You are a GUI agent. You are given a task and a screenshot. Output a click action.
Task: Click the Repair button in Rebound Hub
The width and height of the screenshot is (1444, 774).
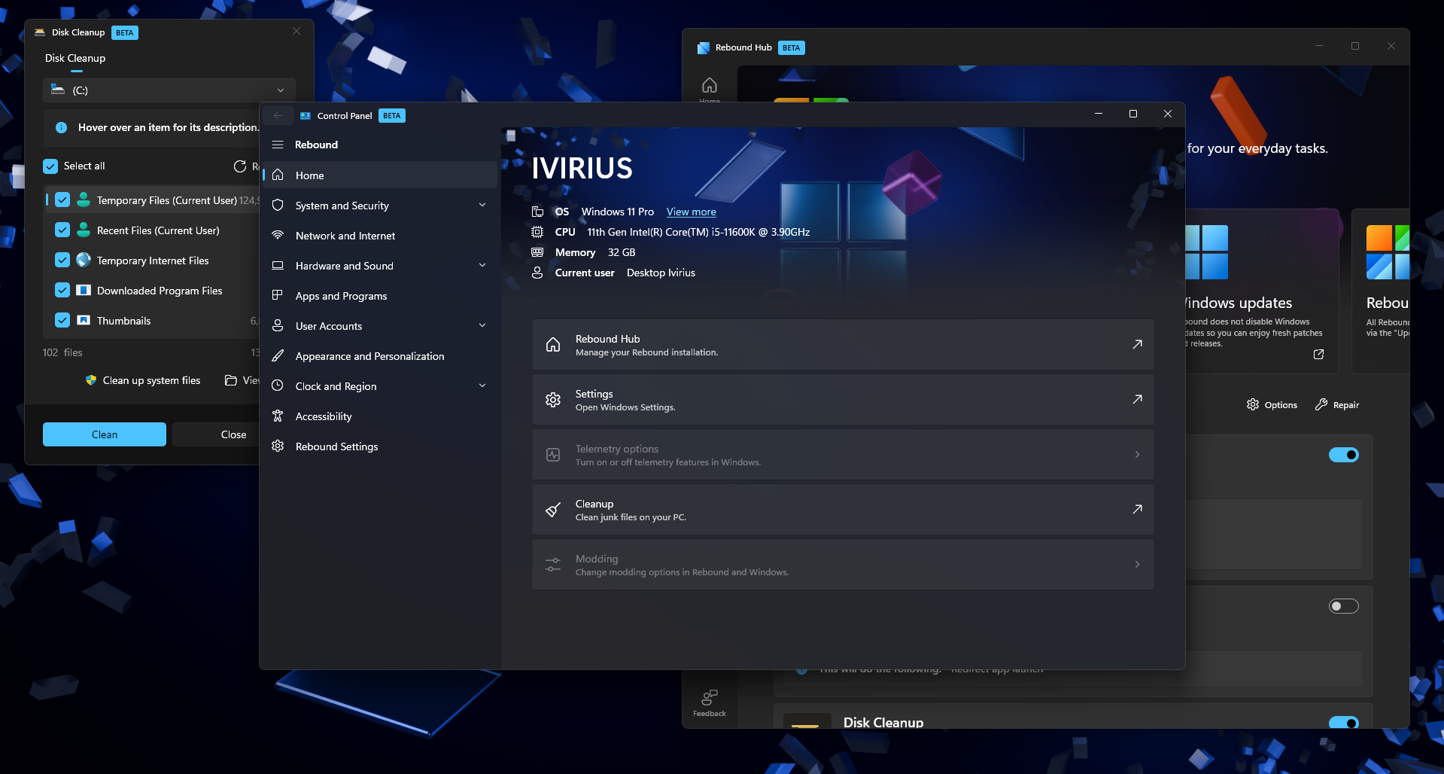point(1337,404)
